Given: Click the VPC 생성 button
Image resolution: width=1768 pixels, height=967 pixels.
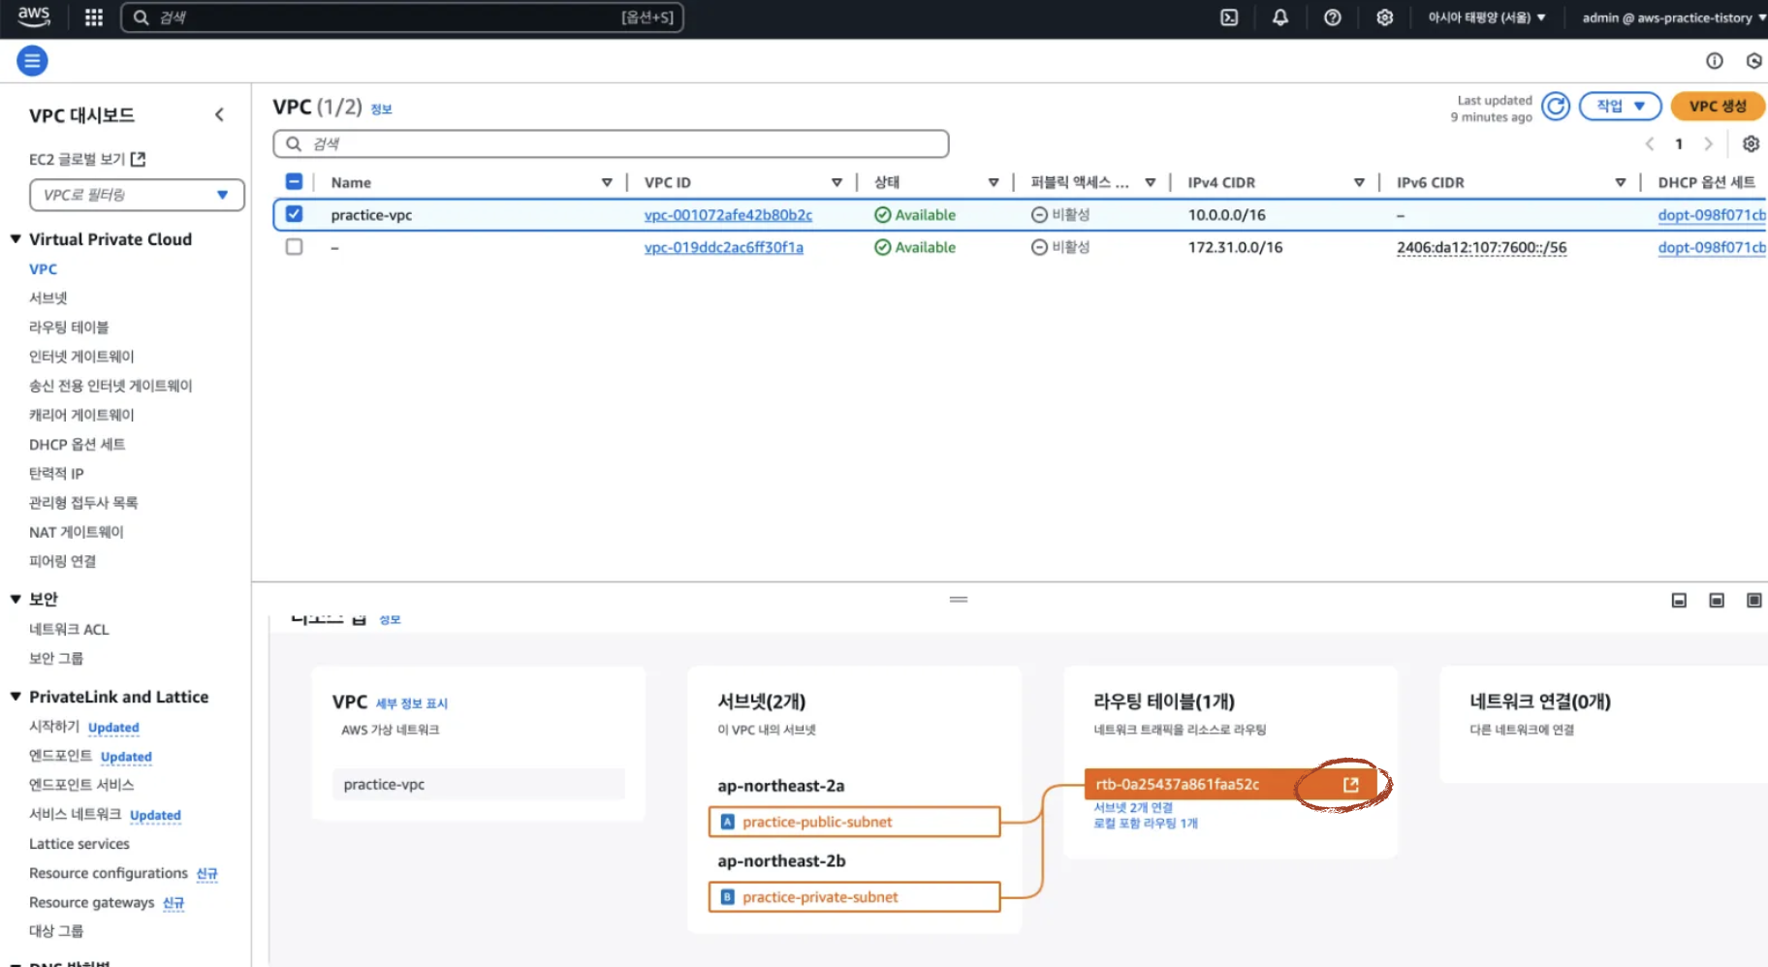Looking at the screenshot, I should click(x=1718, y=107).
